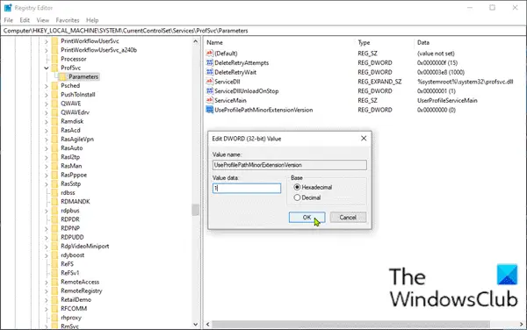Image resolution: width=527 pixels, height=330 pixels.
Task: Click the RFCOMM folder icon
Action: [x=54, y=309]
